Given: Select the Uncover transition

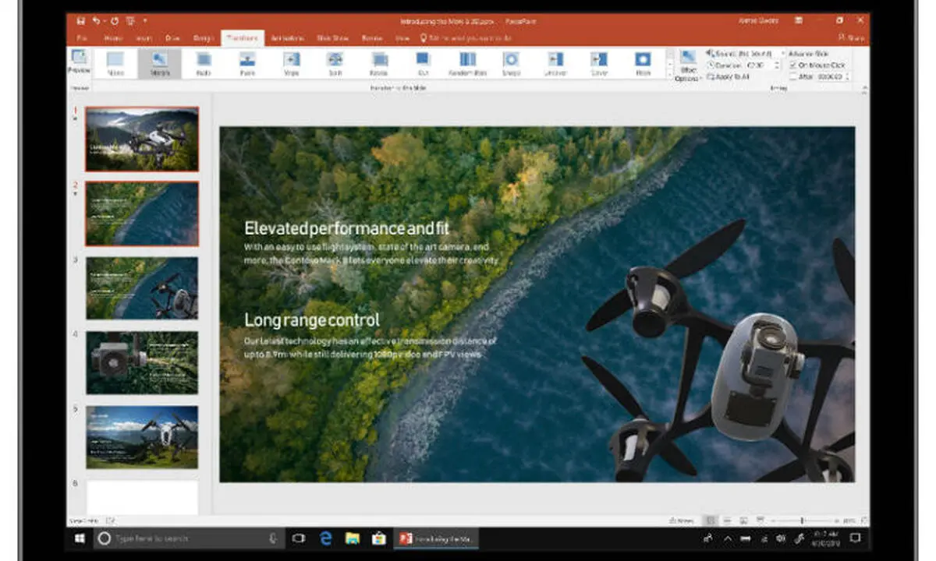Looking at the screenshot, I should pyautogui.click(x=555, y=64).
